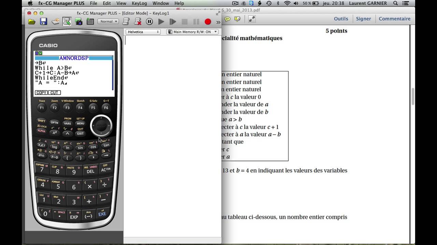Viewport: 437px width, 245px height.
Task: Click the hand-on-keyboard toolbar icon
Action: (55, 22)
